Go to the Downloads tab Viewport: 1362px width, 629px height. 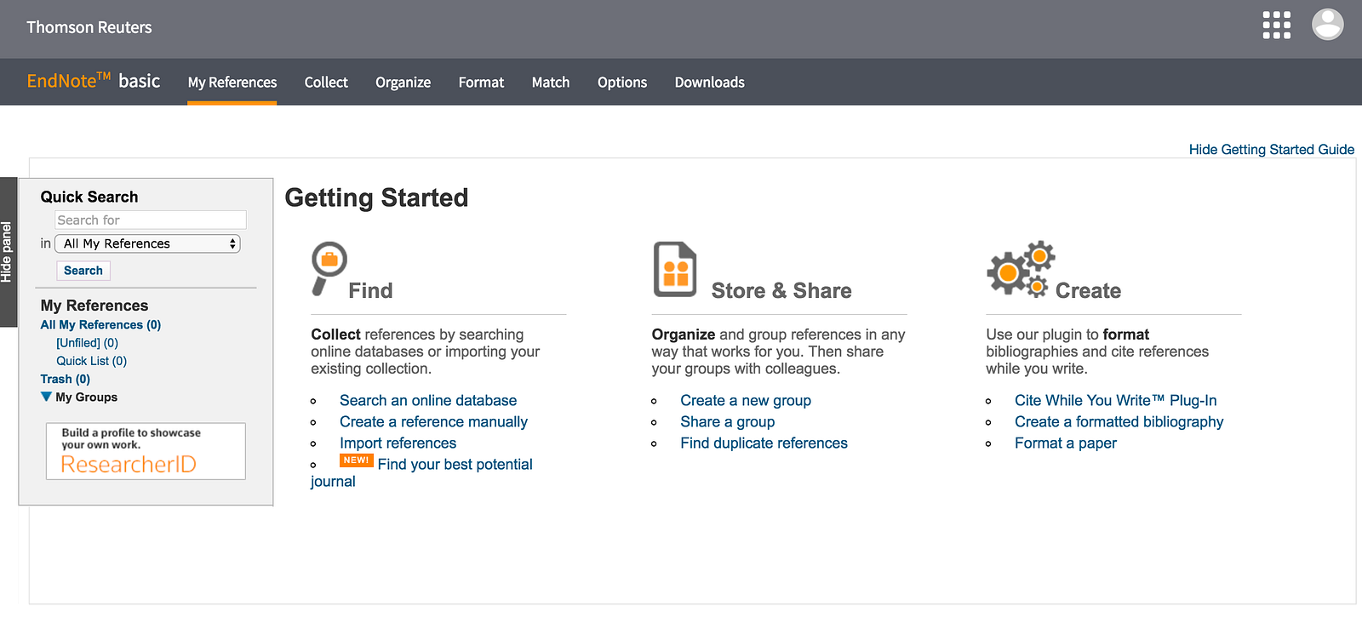click(709, 83)
